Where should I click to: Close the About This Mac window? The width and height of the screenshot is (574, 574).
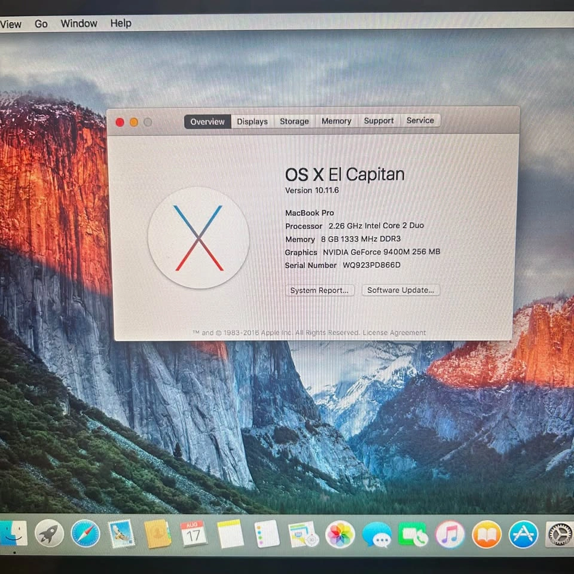point(120,122)
